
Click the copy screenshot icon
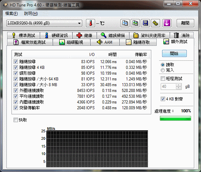click(x=135, y=23)
